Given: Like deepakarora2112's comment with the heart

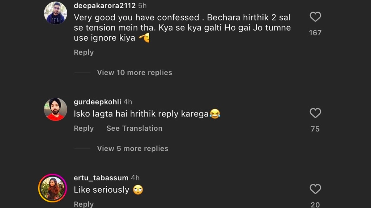Looking at the screenshot, I should click(x=315, y=17).
